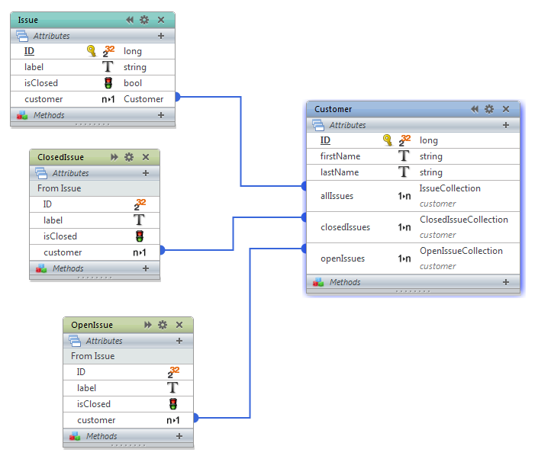The height and width of the screenshot is (459, 538).
Task: Select Attributes header in Customer panel
Action: click(347, 125)
